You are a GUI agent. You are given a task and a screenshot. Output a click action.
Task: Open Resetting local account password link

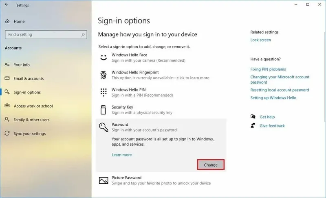coord(280,90)
